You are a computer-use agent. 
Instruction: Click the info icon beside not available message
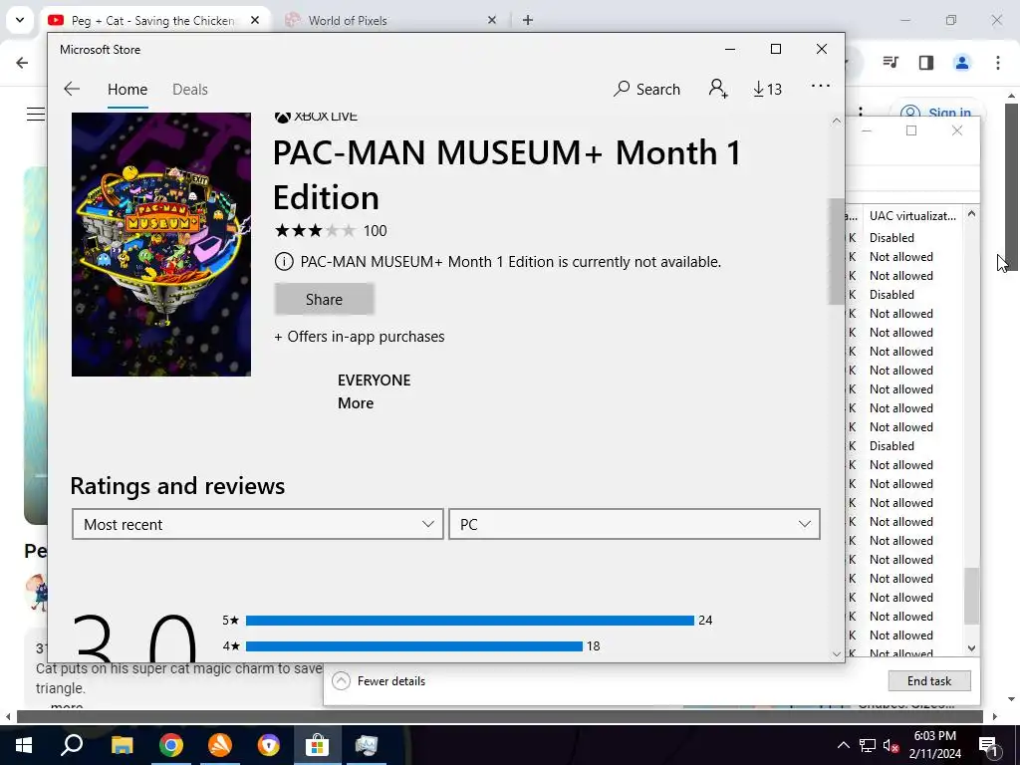pyautogui.click(x=284, y=262)
